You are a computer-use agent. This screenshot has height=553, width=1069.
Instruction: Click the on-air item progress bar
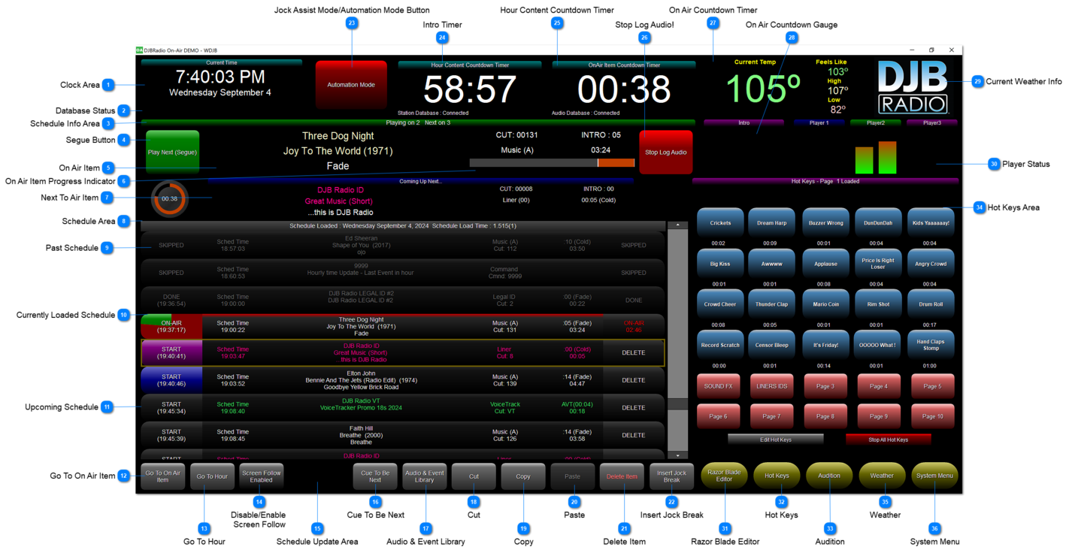(x=553, y=162)
